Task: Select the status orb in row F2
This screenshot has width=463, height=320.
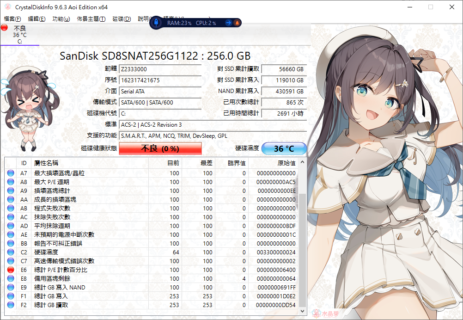Action: pyautogui.click(x=11, y=305)
